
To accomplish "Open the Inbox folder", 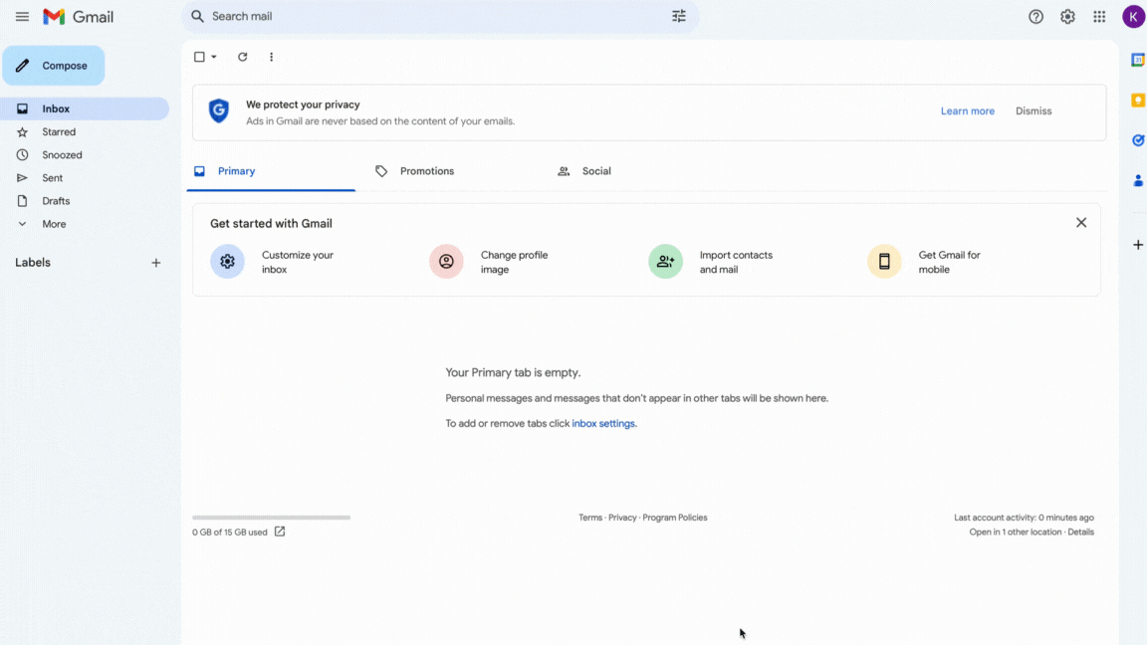I will click(x=84, y=108).
